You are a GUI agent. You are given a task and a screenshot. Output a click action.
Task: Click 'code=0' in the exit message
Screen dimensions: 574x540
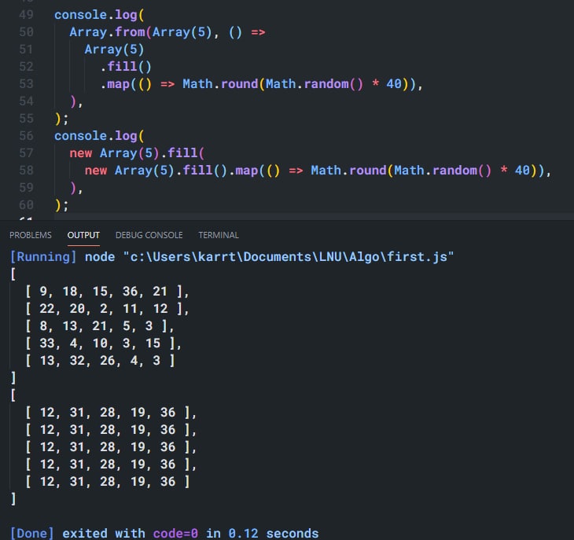(175, 533)
